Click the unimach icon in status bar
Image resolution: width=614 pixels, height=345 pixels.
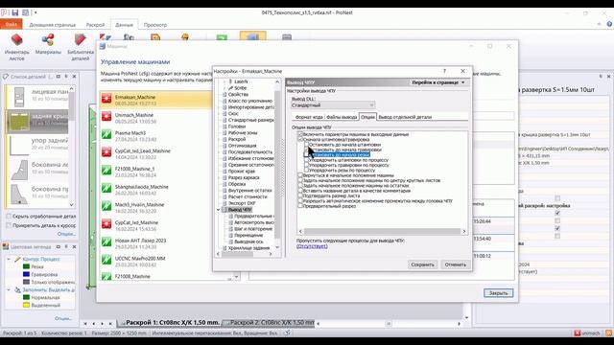click(577, 333)
